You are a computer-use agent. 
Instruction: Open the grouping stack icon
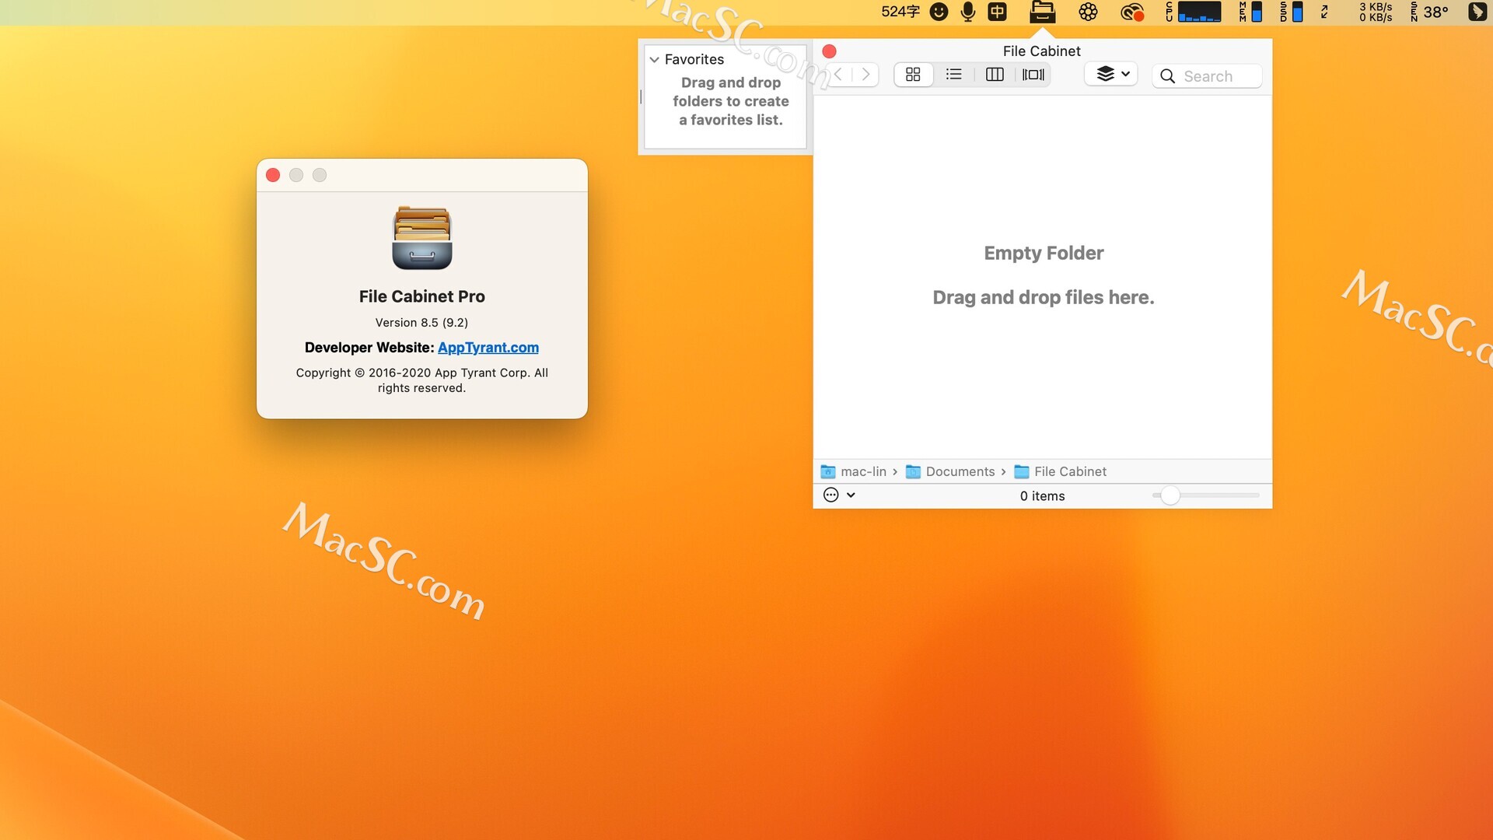click(1105, 74)
